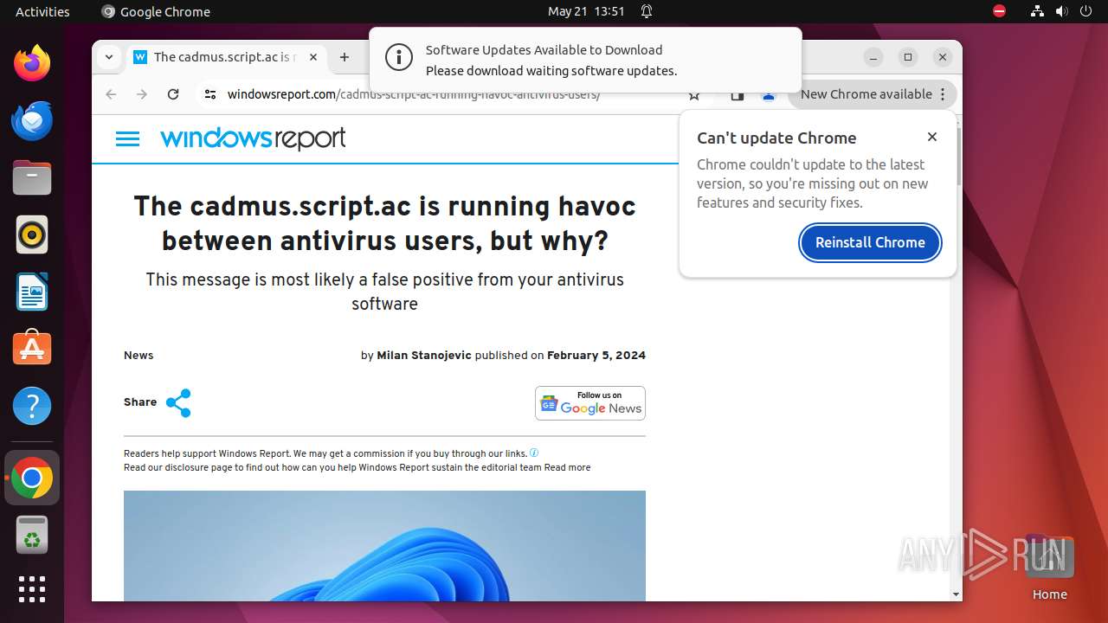
Task: Open the Google Chrome app menu in top bar
Action: click(x=156, y=11)
